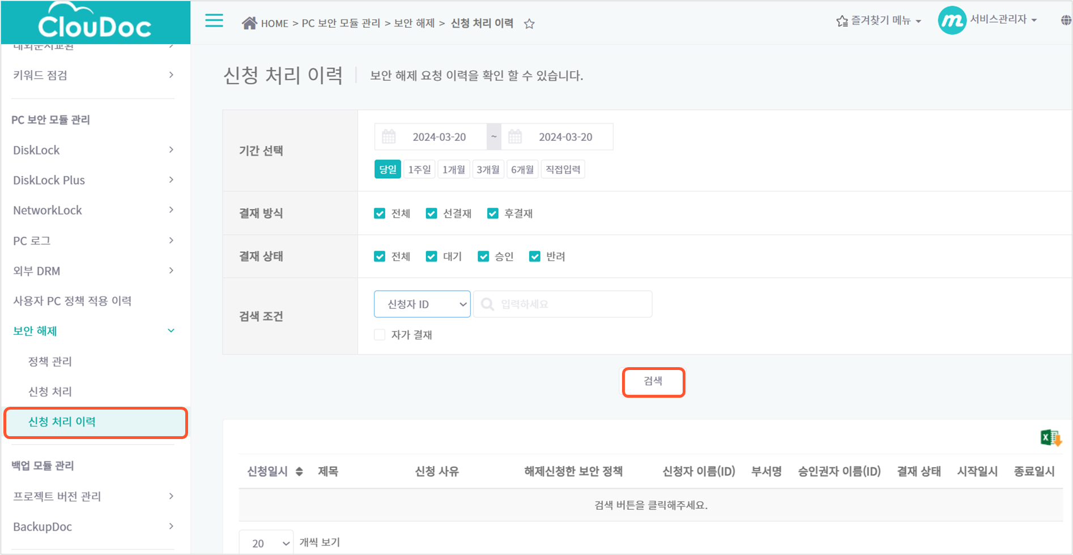
Task: Click search magnifier icon in input
Action: click(x=487, y=304)
